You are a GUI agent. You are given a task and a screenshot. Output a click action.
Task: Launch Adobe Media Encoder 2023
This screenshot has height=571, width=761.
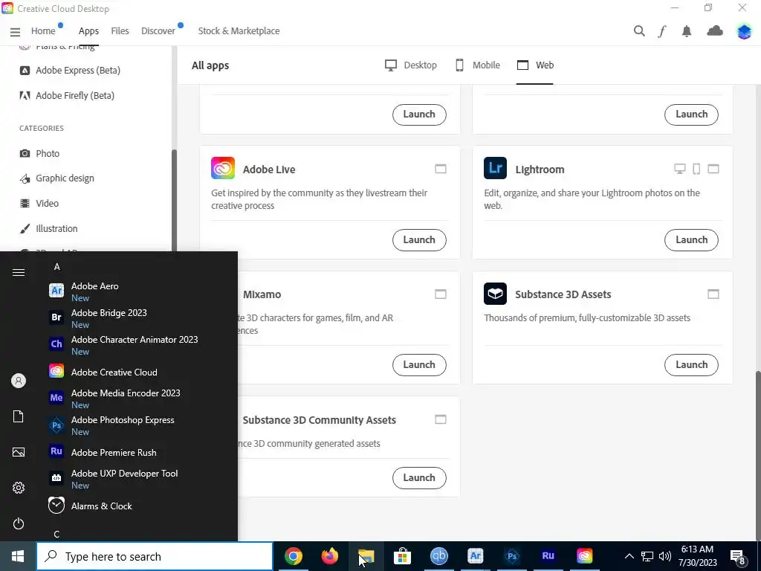point(140,399)
